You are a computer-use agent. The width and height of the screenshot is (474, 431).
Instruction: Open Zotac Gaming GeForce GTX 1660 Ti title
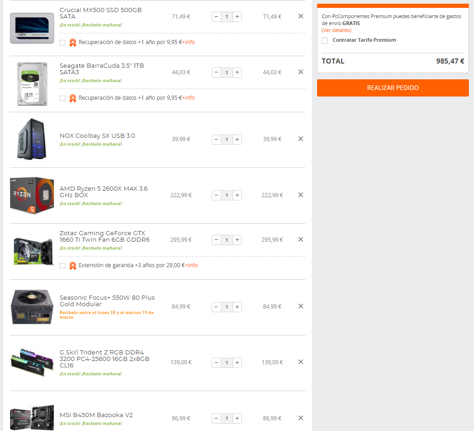tap(104, 237)
